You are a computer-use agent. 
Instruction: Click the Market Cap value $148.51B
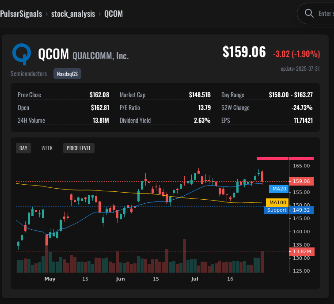200,95
